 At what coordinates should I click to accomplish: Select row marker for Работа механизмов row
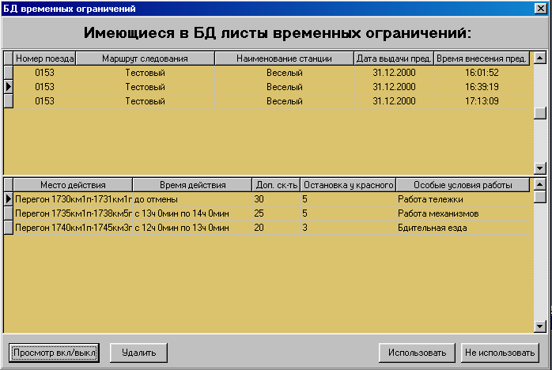(x=9, y=213)
